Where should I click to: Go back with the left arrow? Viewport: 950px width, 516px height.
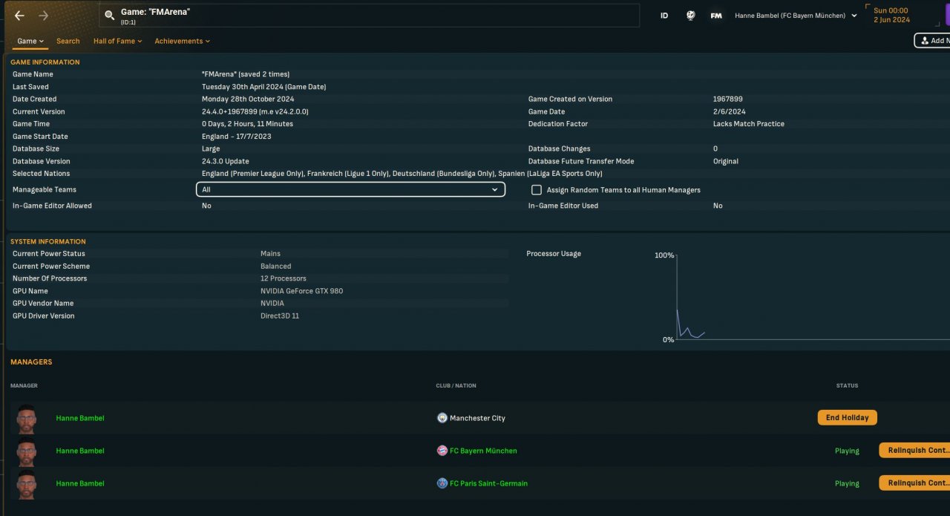tap(19, 16)
